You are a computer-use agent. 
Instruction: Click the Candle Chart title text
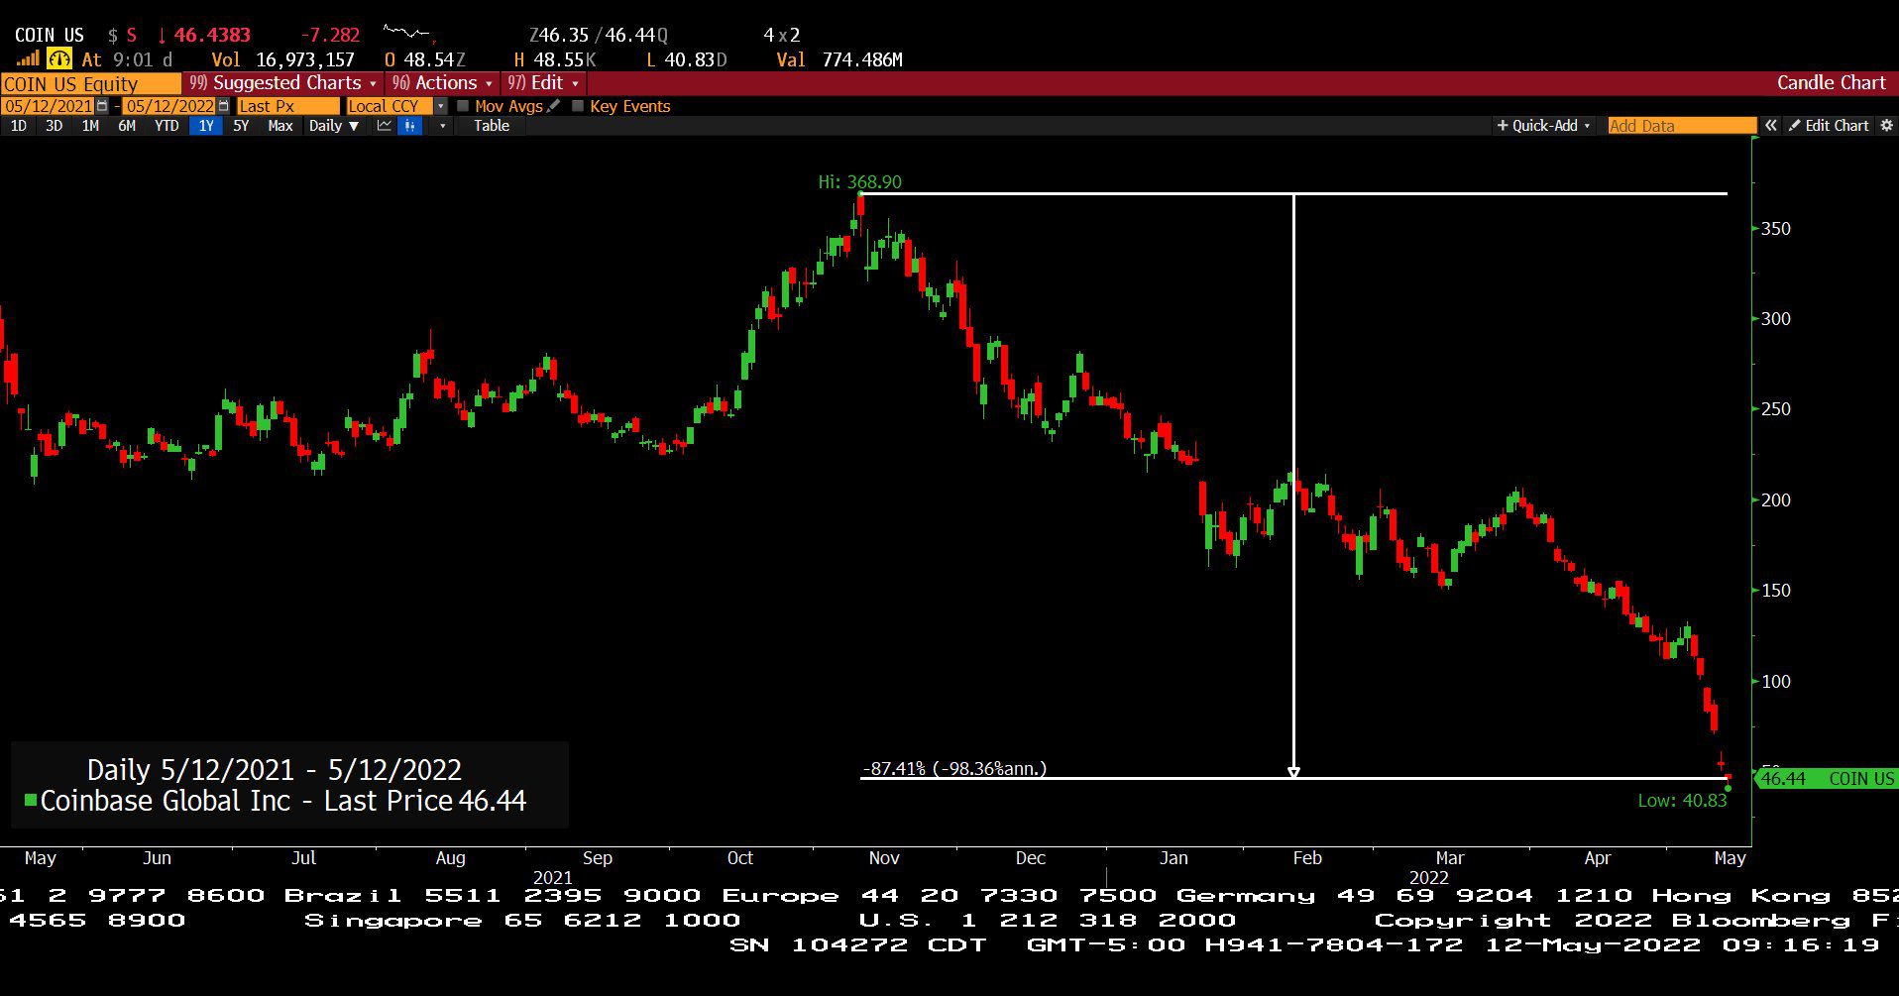click(x=1831, y=83)
